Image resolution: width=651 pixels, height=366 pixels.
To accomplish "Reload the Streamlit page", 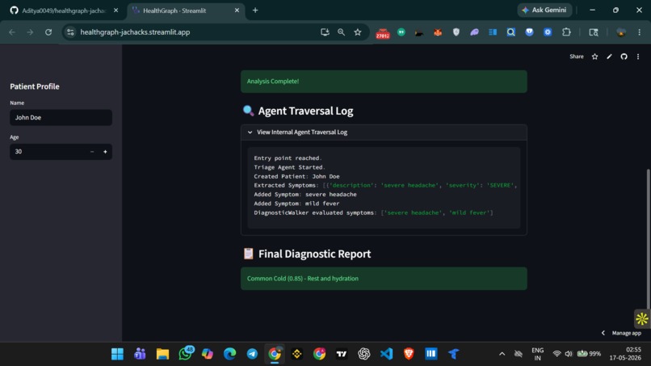I will (48, 32).
